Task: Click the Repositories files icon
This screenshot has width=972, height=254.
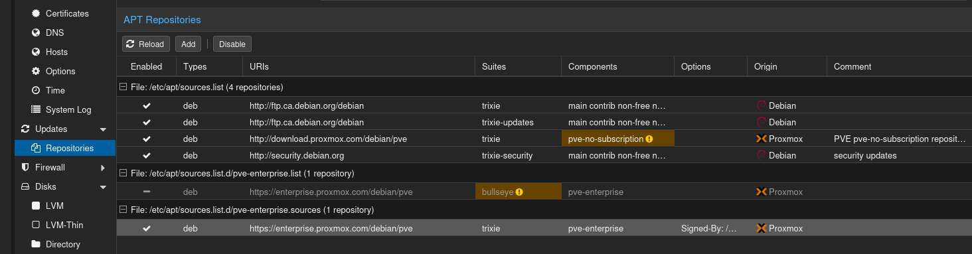Action: coord(36,148)
